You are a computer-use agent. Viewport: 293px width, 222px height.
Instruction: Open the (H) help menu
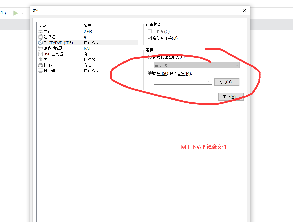click(3, 13)
